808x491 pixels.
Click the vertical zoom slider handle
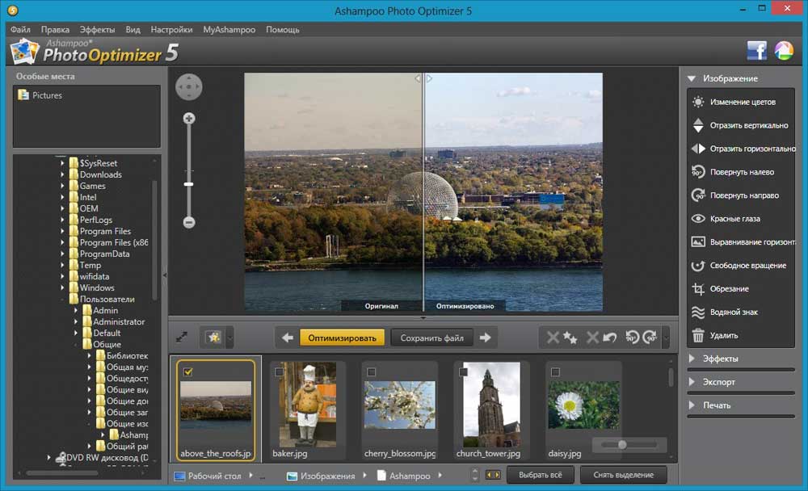[x=188, y=184]
